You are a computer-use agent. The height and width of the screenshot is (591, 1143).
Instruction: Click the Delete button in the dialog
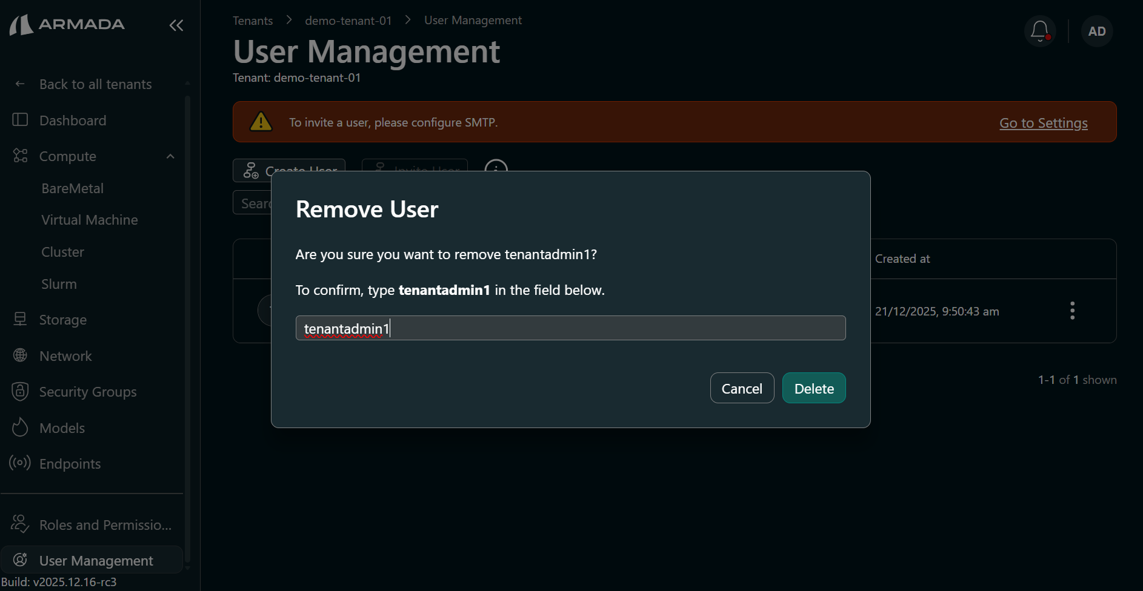pos(813,388)
